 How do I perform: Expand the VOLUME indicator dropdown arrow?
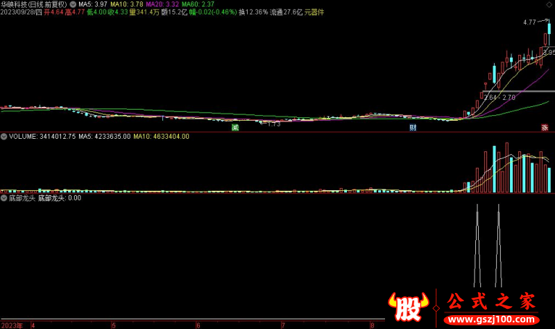pyautogui.click(x=3, y=136)
